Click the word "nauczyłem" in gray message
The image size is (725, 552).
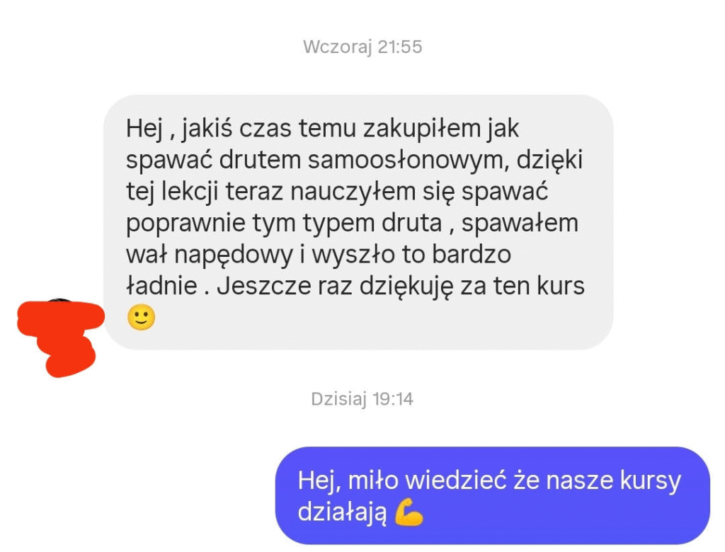[353, 192]
